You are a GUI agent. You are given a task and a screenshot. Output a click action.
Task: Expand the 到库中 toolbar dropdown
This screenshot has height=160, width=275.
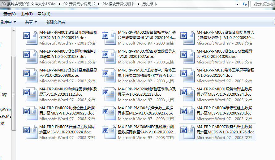click(x=8, y=22)
